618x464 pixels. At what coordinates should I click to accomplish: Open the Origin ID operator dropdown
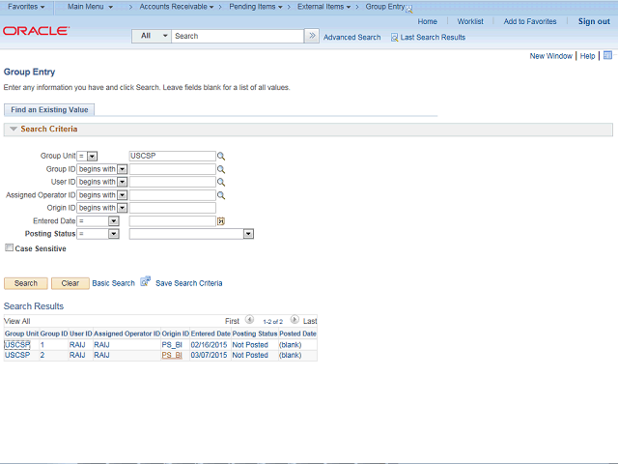123,208
